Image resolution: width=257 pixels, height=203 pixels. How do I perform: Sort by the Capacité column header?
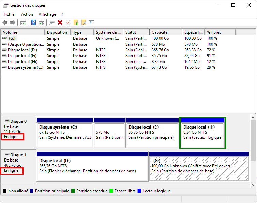pos(165,32)
